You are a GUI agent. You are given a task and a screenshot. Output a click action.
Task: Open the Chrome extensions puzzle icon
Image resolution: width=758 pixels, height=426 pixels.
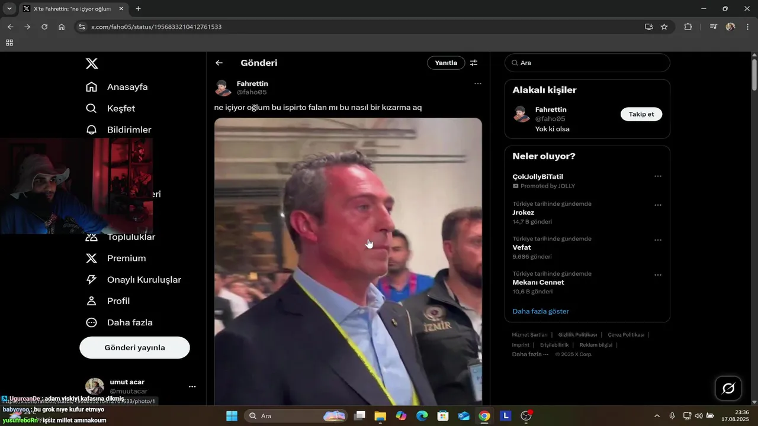tap(688, 27)
